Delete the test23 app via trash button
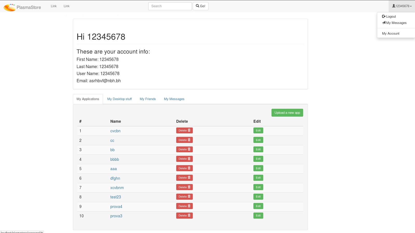The height and width of the screenshot is (233, 415). click(184, 197)
